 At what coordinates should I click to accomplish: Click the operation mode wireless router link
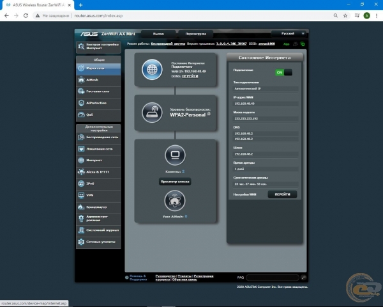tap(168, 44)
